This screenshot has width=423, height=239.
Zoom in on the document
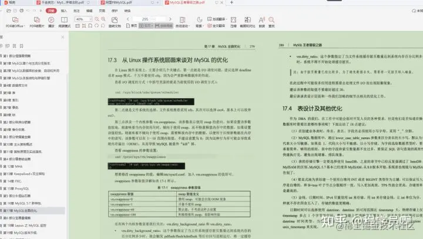coord(103,19)
